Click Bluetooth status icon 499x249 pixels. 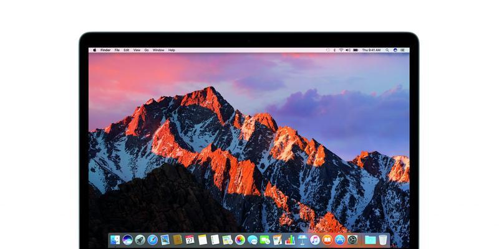pos(334,50)
